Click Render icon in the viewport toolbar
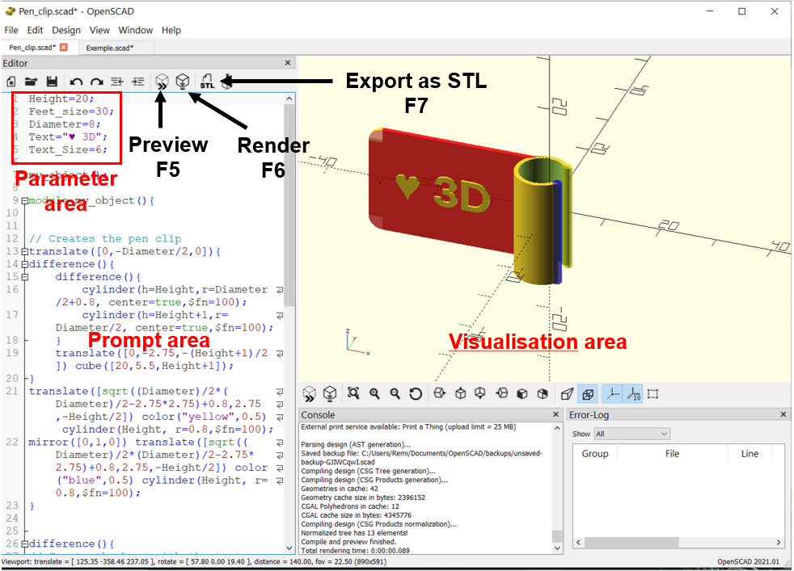 [330, 394]
